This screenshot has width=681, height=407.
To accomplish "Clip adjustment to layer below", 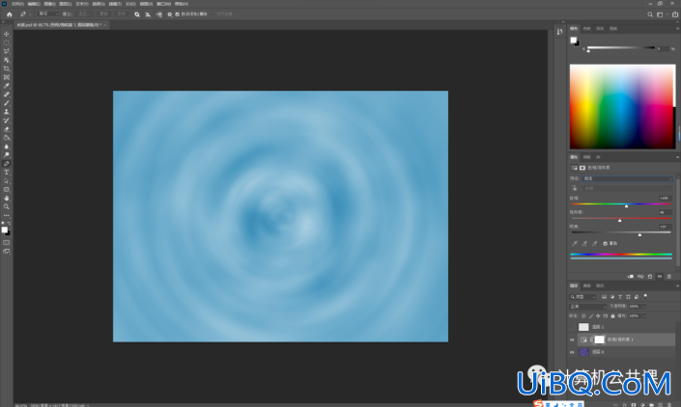I will tap(630, 277).
